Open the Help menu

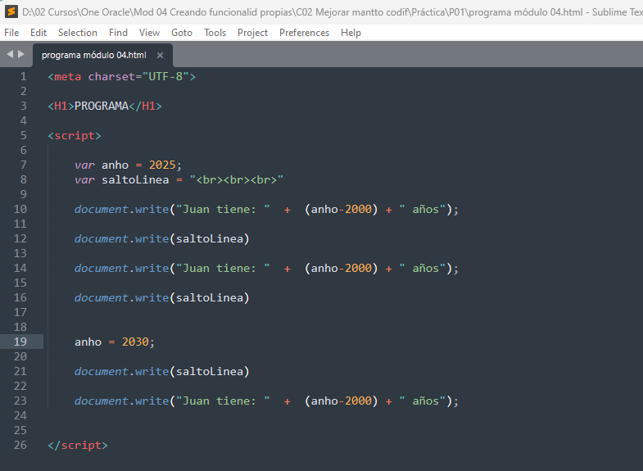tap(351, 33)
